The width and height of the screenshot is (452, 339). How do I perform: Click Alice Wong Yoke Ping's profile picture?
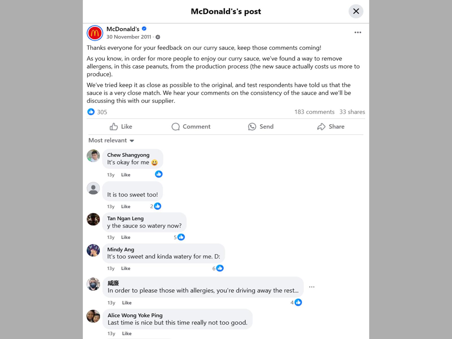(93, 316)
